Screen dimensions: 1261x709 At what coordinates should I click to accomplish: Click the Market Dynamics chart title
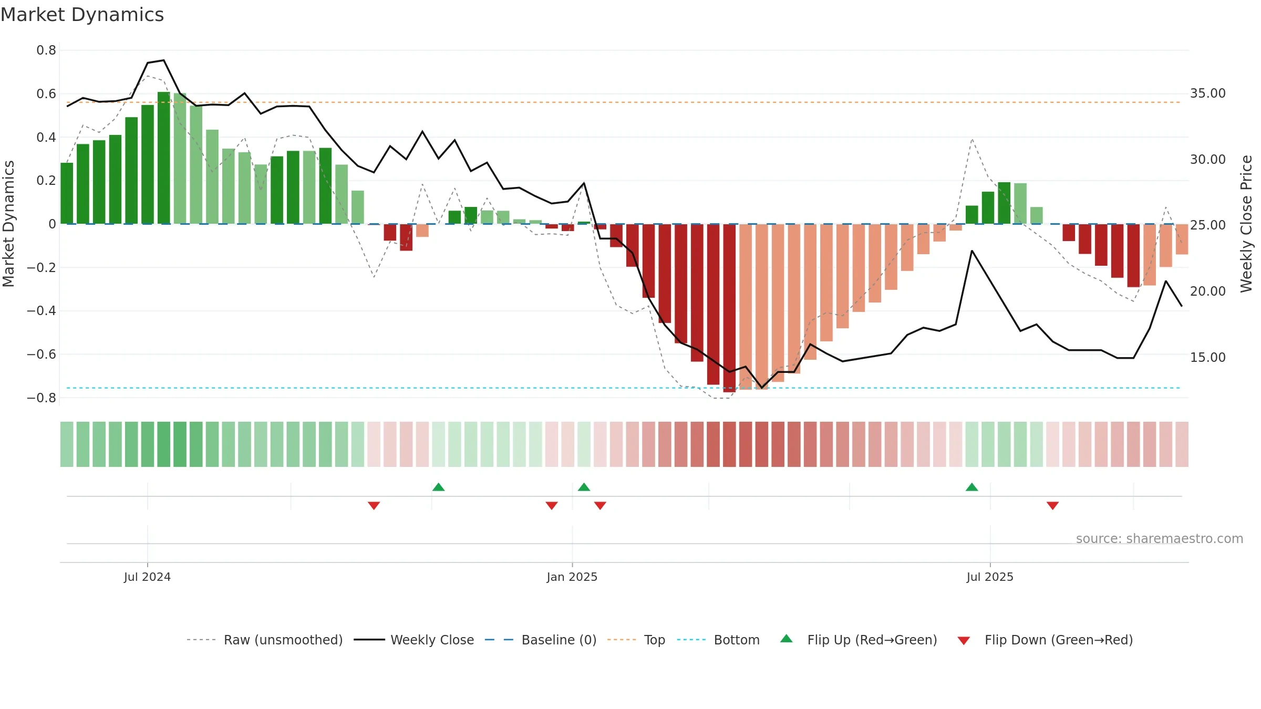pyautogui.click(x=82, y=15)
